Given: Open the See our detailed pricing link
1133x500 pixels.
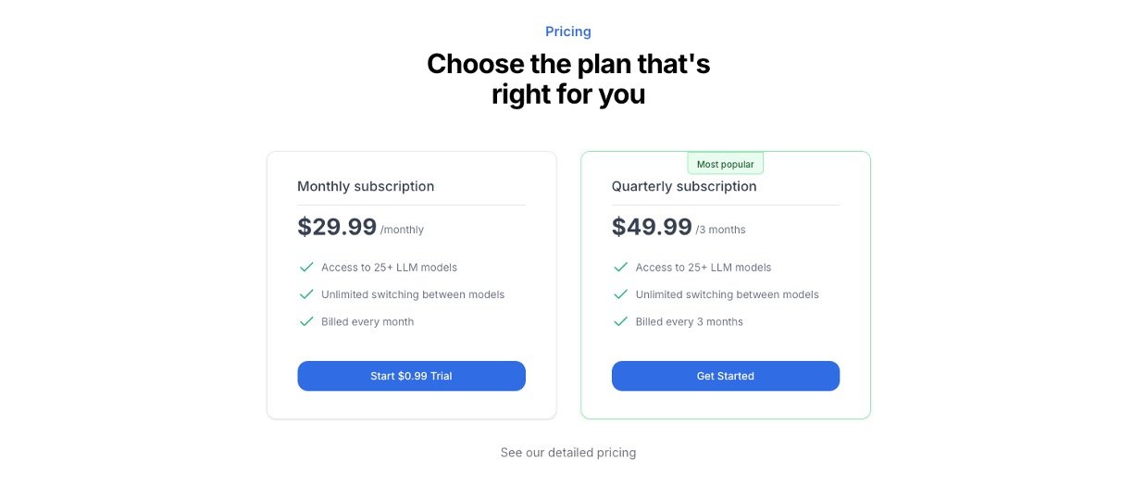Looking at the screenshot, I should tap(567, 453).
